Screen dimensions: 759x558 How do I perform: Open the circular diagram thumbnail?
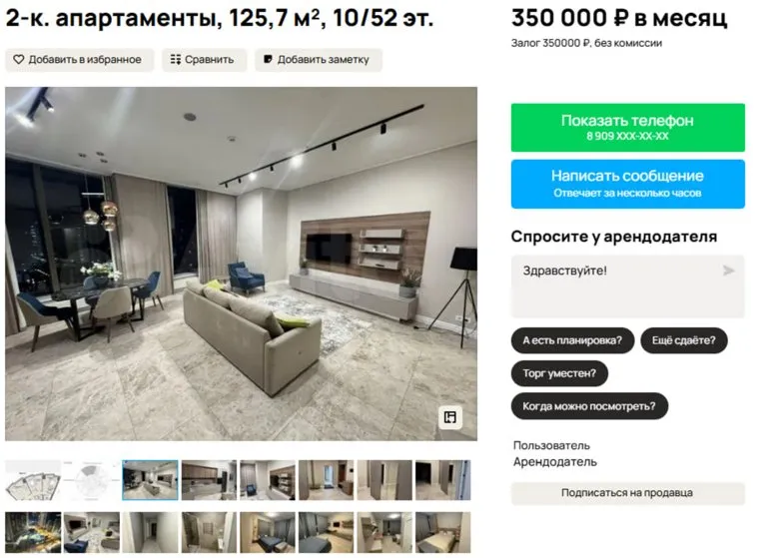pyautogui.click(x=92, y=480)
